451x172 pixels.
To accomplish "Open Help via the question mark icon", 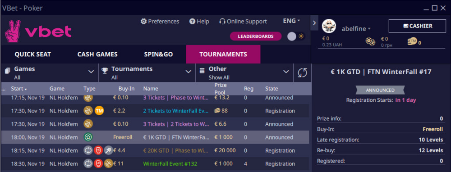I will (x=193, y=22).
